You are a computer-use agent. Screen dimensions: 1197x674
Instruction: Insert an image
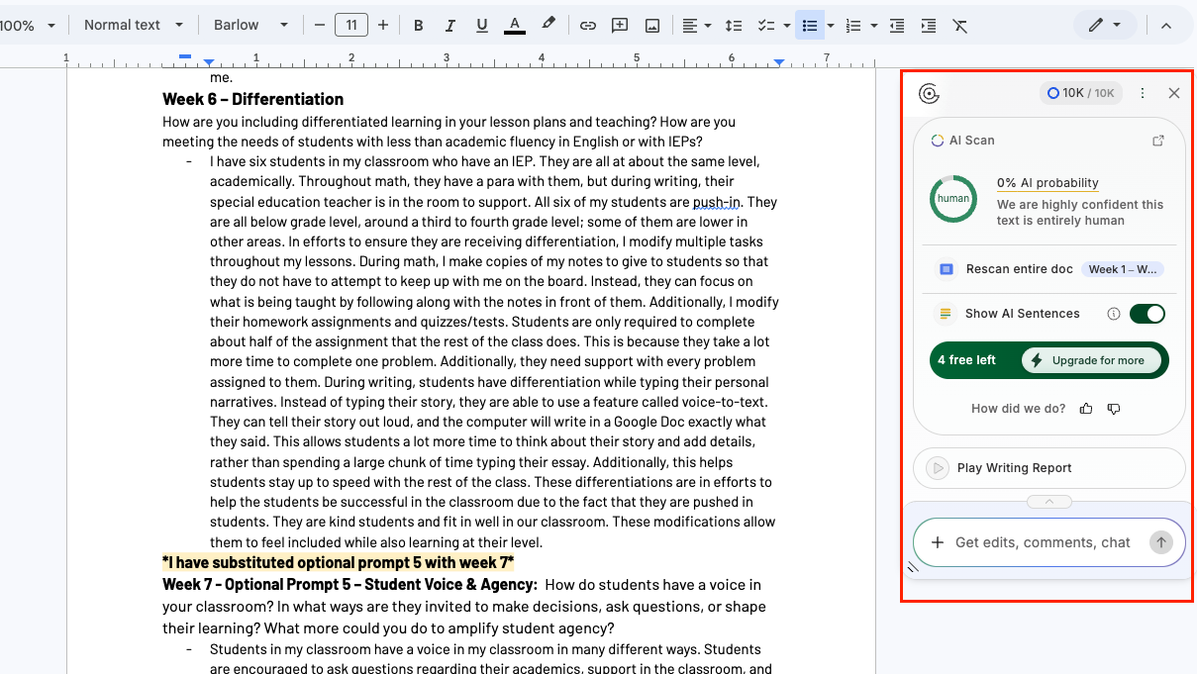click(652, 26)
